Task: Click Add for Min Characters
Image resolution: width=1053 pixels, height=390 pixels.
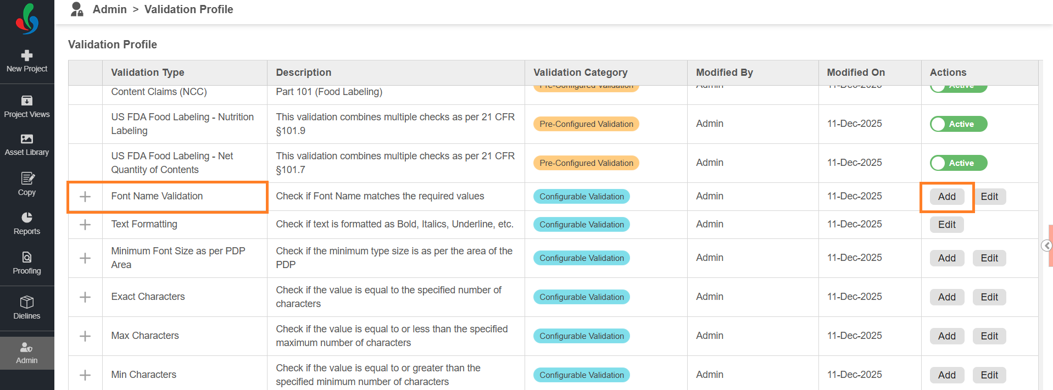Action: pyautogui.click(x=947, y=375)
